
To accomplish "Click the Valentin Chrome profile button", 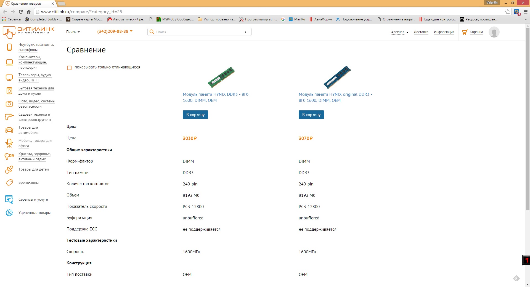I will pos(492,2).
